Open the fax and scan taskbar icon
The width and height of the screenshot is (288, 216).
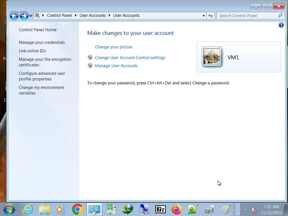210,209
